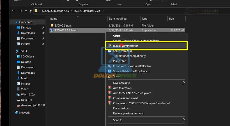Choose Run as administrator from context menu
230x126 pixels.
point(125,46)
